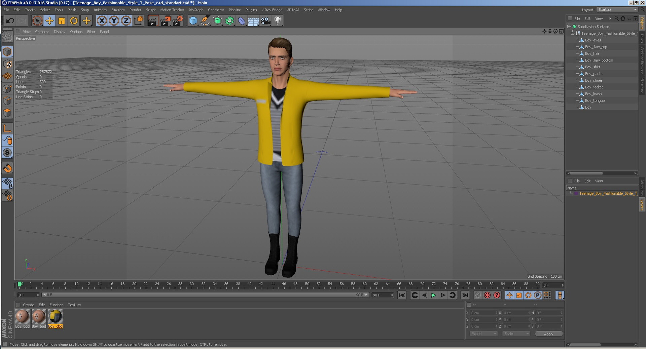The image size is (646, 349).
Task: Select the Move tool in the toolbar
Action: tap(49, 21)
